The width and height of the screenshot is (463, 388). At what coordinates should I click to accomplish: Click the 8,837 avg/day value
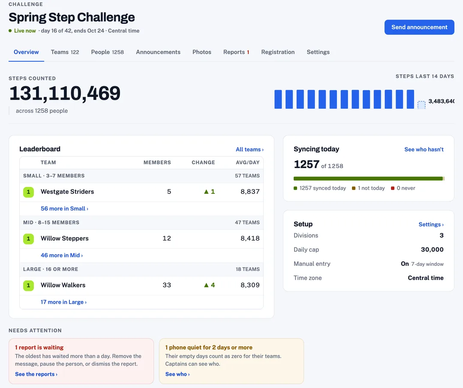(x=250, y=192)
